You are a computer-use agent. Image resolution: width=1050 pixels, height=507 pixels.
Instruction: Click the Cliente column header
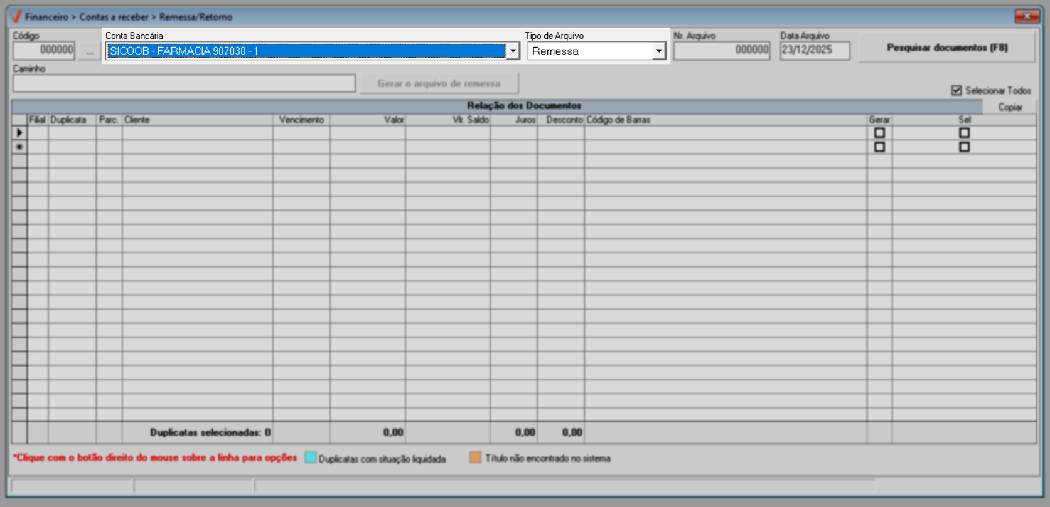tap(198, 120)
